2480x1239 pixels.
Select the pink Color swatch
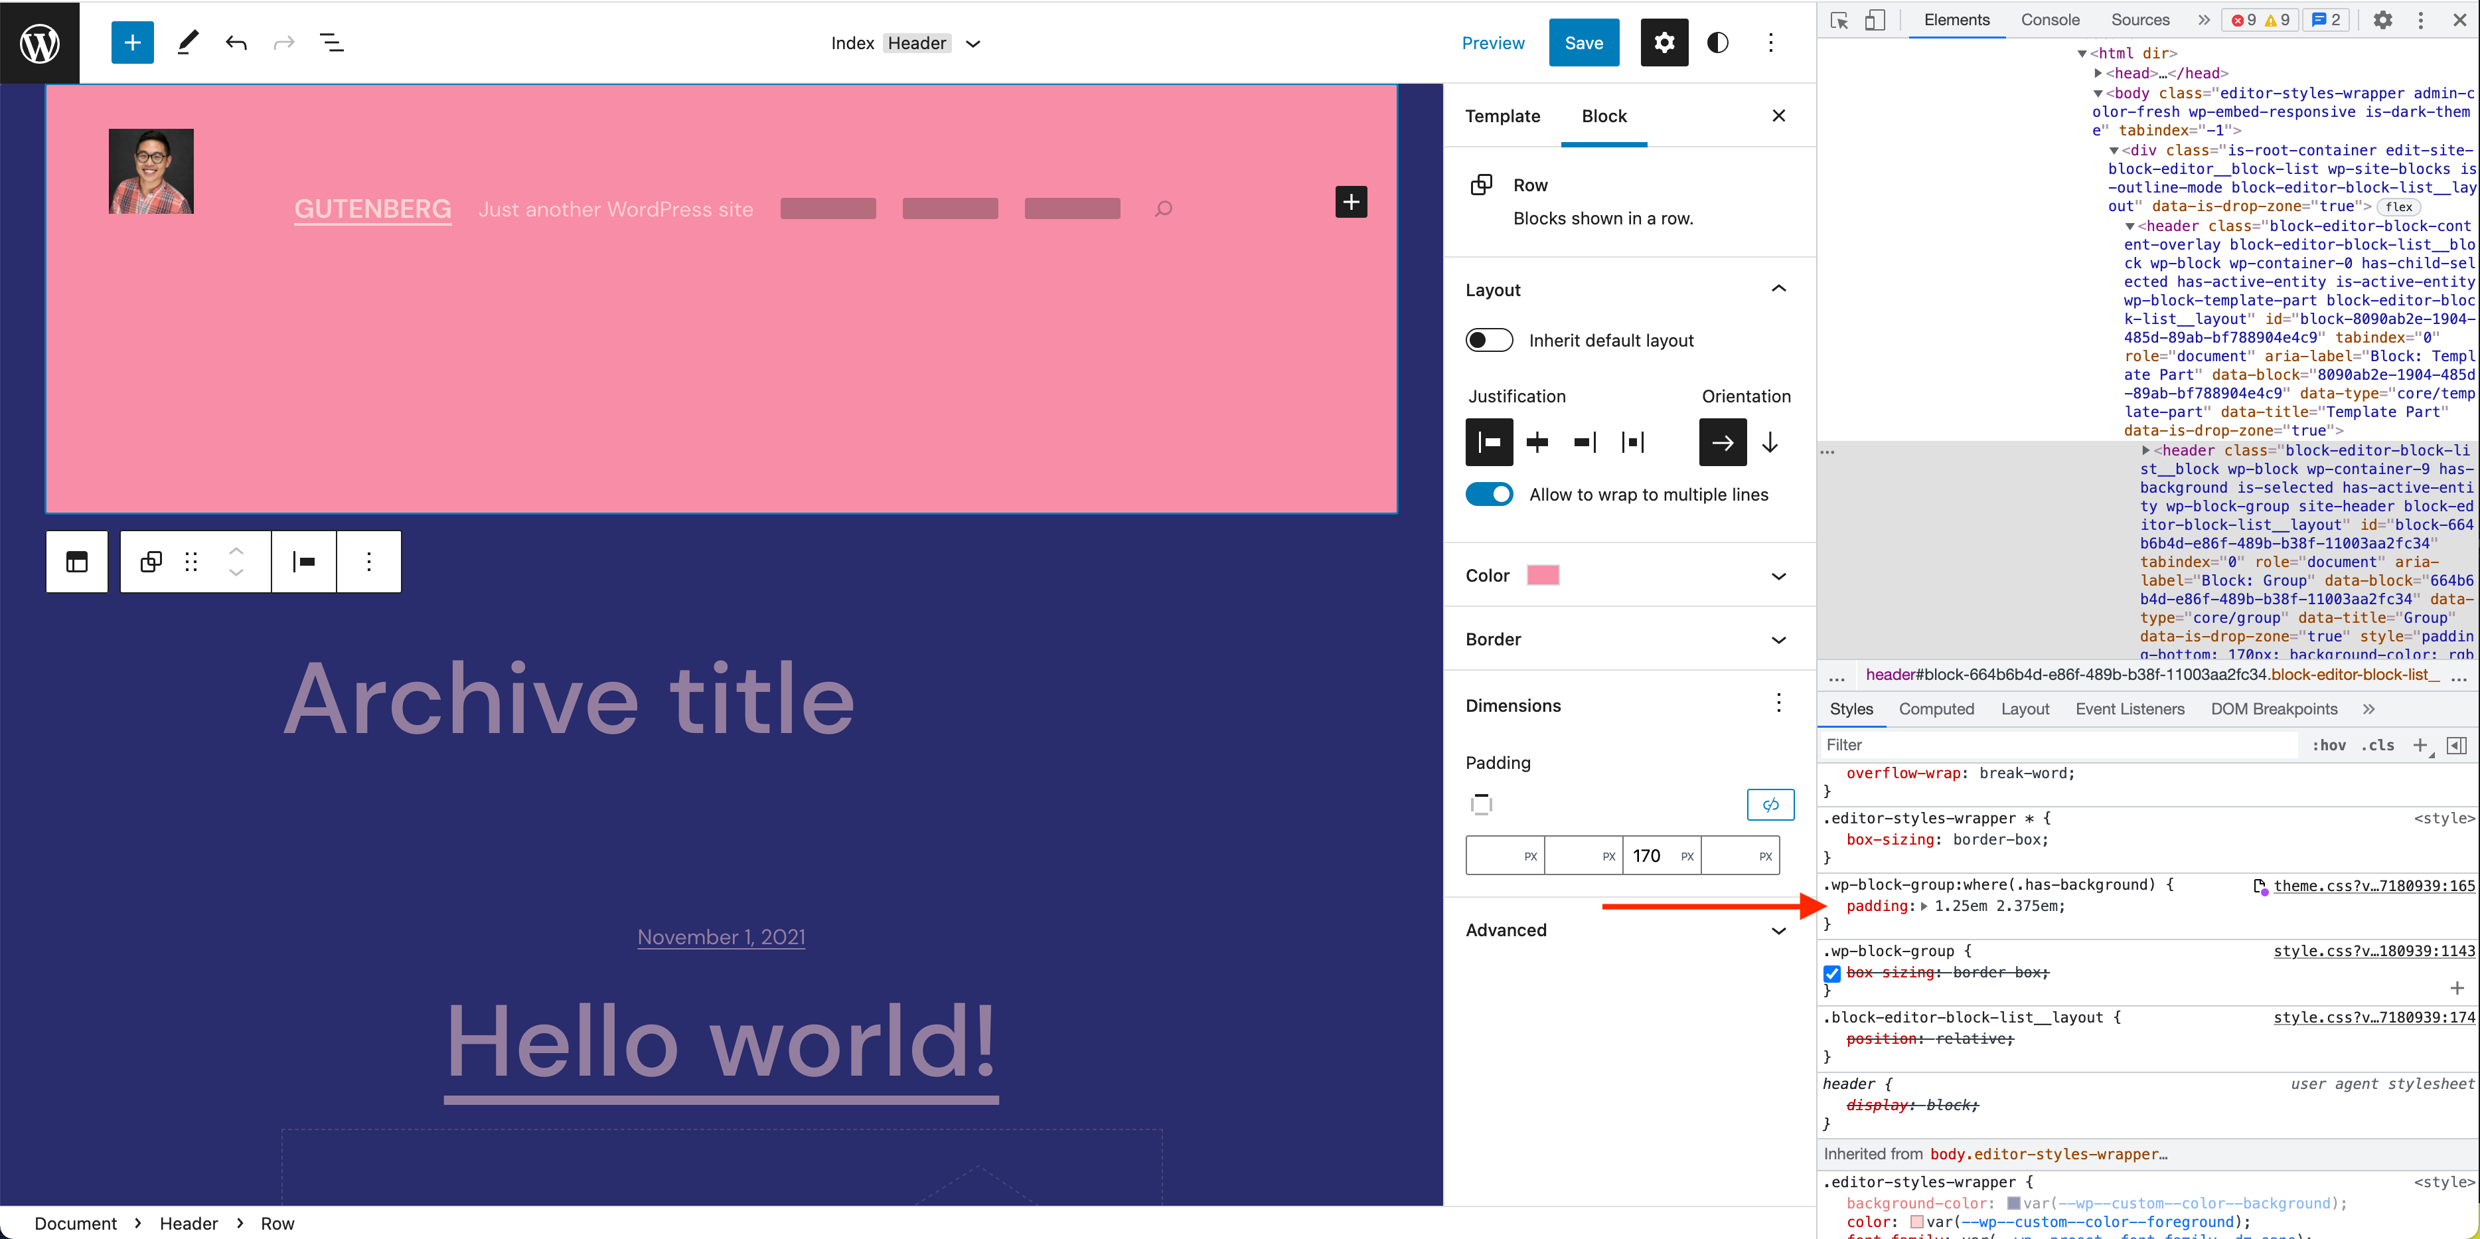click(x=1542, y=575)
